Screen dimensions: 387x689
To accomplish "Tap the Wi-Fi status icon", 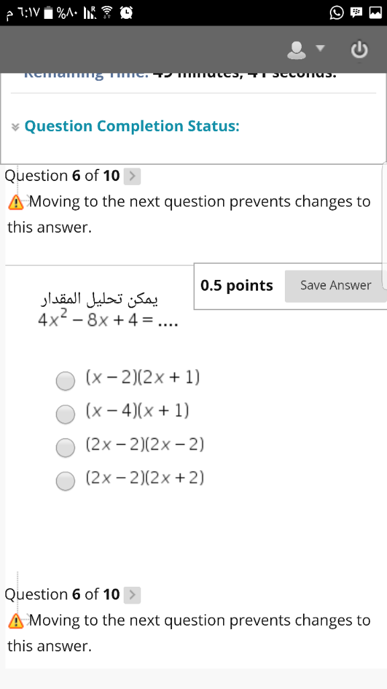I will 107,14.
